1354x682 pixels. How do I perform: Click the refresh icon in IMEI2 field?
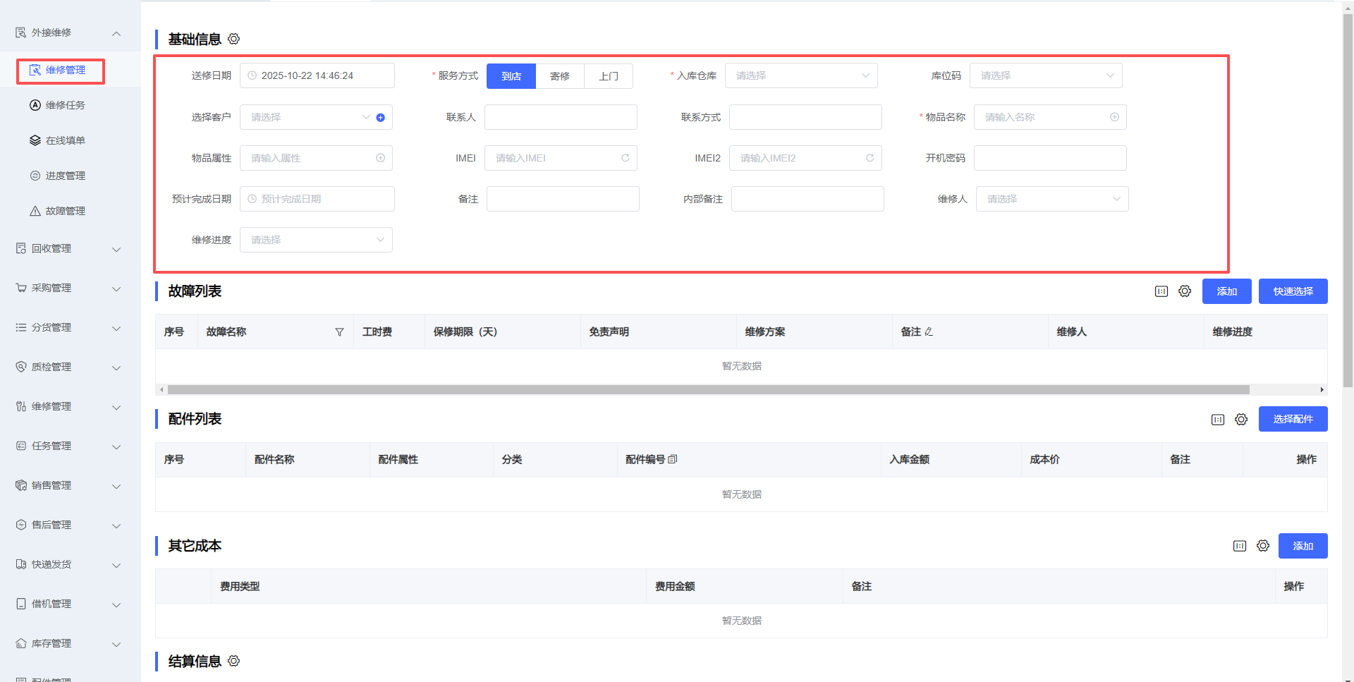(x=870, y=158)
